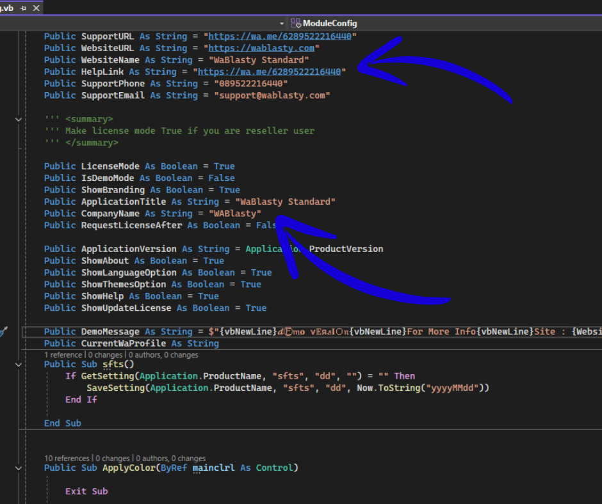Open the SupportURL wa.me link
Viewport: 602px width, 504px height.
pyautogui.click(x=280, y=36)
